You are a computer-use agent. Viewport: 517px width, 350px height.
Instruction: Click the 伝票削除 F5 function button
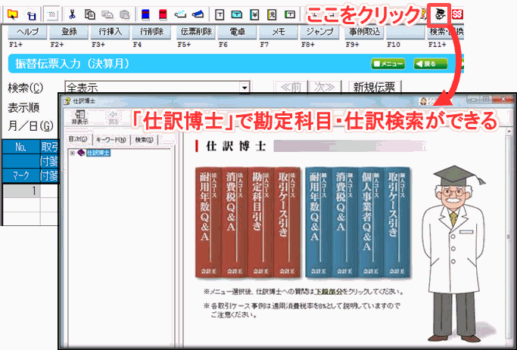pos(196,32)
